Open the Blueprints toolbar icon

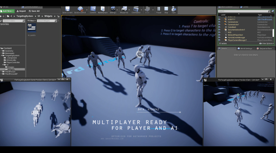(x=124, y=10)
